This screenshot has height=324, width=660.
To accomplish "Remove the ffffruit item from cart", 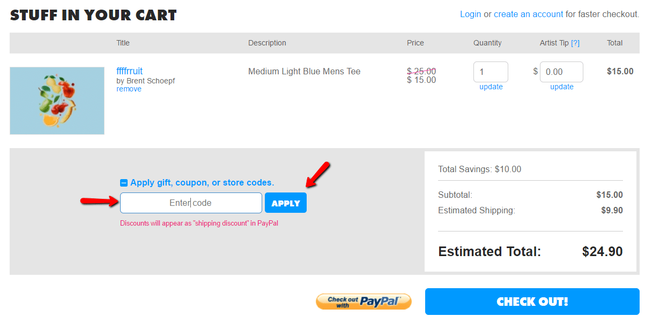I will (129, 89).
